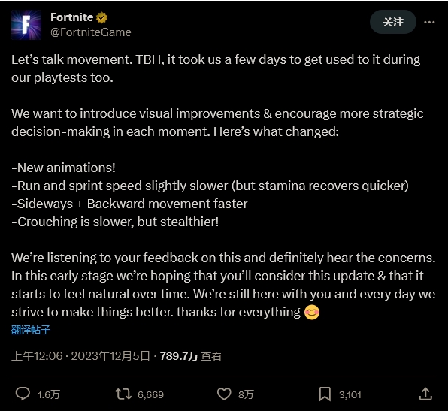
Task: Share the post via upload icon
Action: (425, 394)
